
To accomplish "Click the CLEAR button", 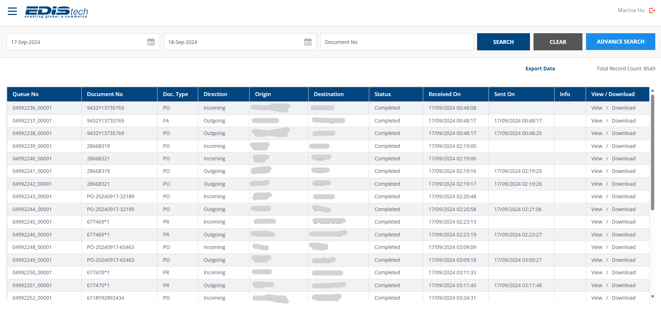I will [x=558, y=42].
